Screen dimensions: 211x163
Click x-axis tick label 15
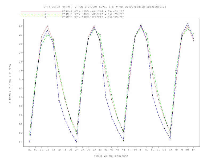pos(59,150)
